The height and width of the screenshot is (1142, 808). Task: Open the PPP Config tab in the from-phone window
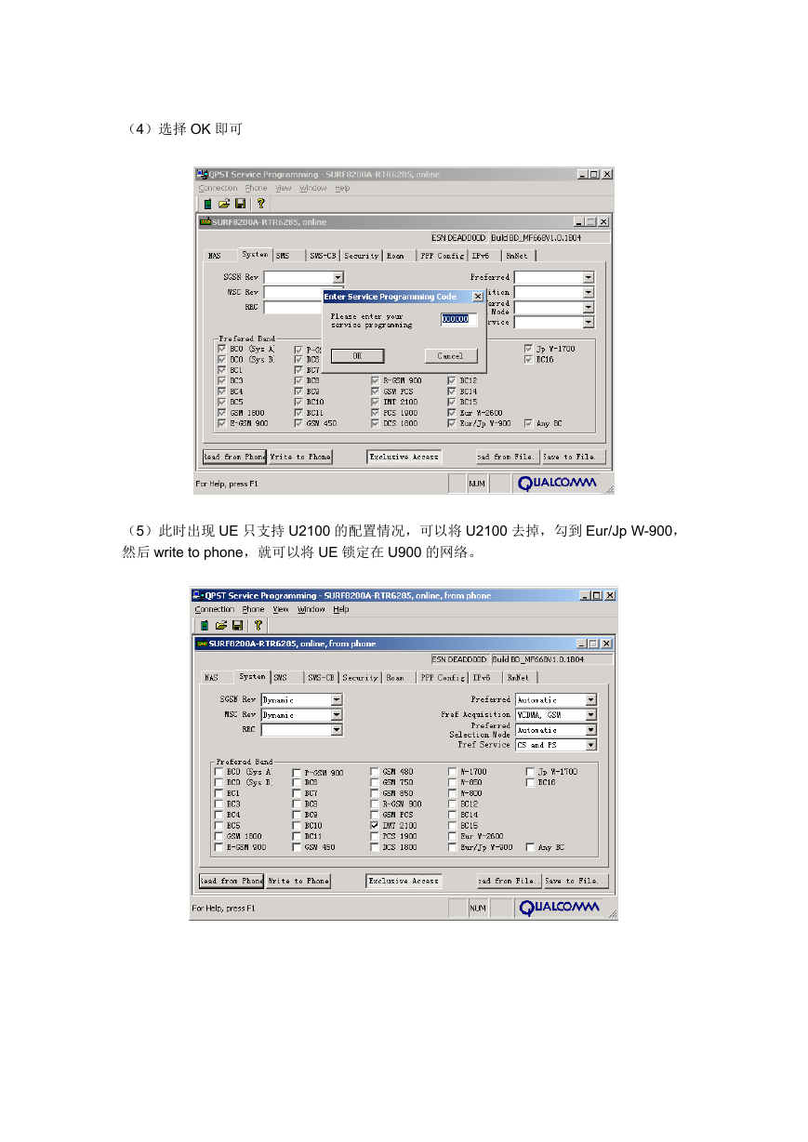coord(442,678)
